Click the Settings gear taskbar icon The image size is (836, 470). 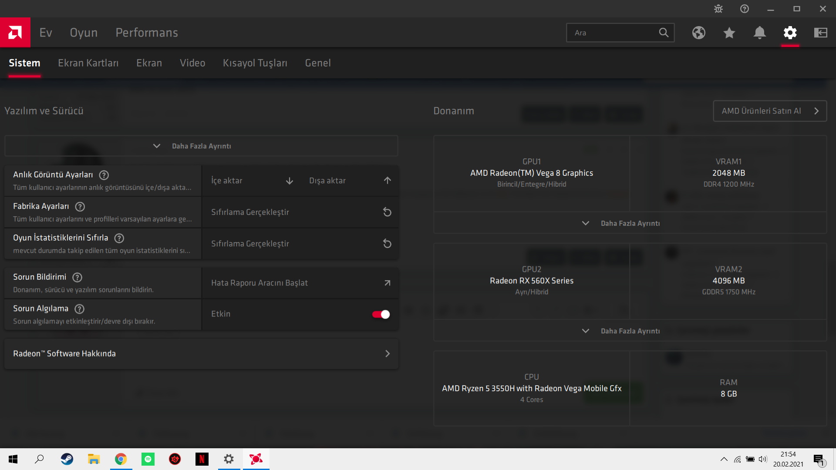click(x=229, y=459)
